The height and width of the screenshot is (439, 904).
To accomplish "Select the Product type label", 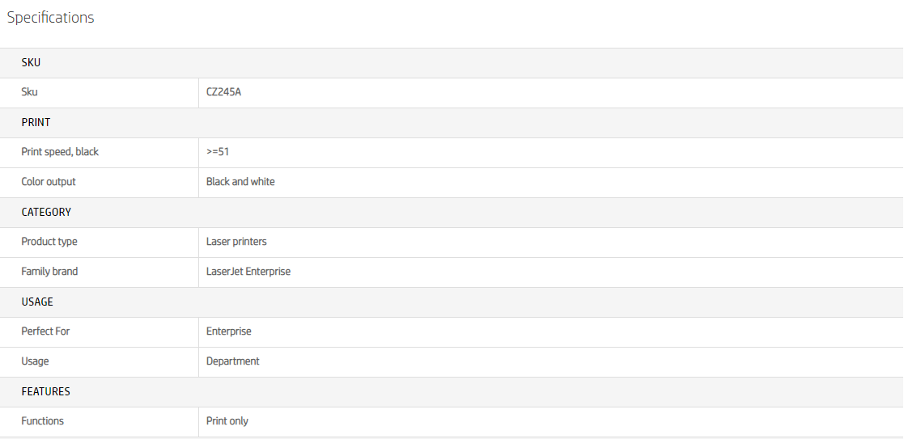I will pyautogui.click(x=49, y=242).
